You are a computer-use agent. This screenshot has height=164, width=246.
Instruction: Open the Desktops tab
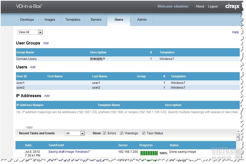coord(27,20)
